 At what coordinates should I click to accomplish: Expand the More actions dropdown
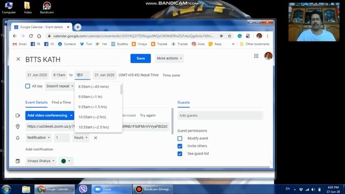coord(169,58)
